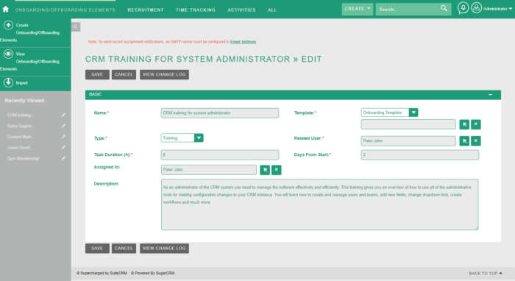Image resolution: width=515 pixels, height=281 pixels.
Task: Click Create Onboarding/Offboarding Elements plus icon
Action: (9, 25)
